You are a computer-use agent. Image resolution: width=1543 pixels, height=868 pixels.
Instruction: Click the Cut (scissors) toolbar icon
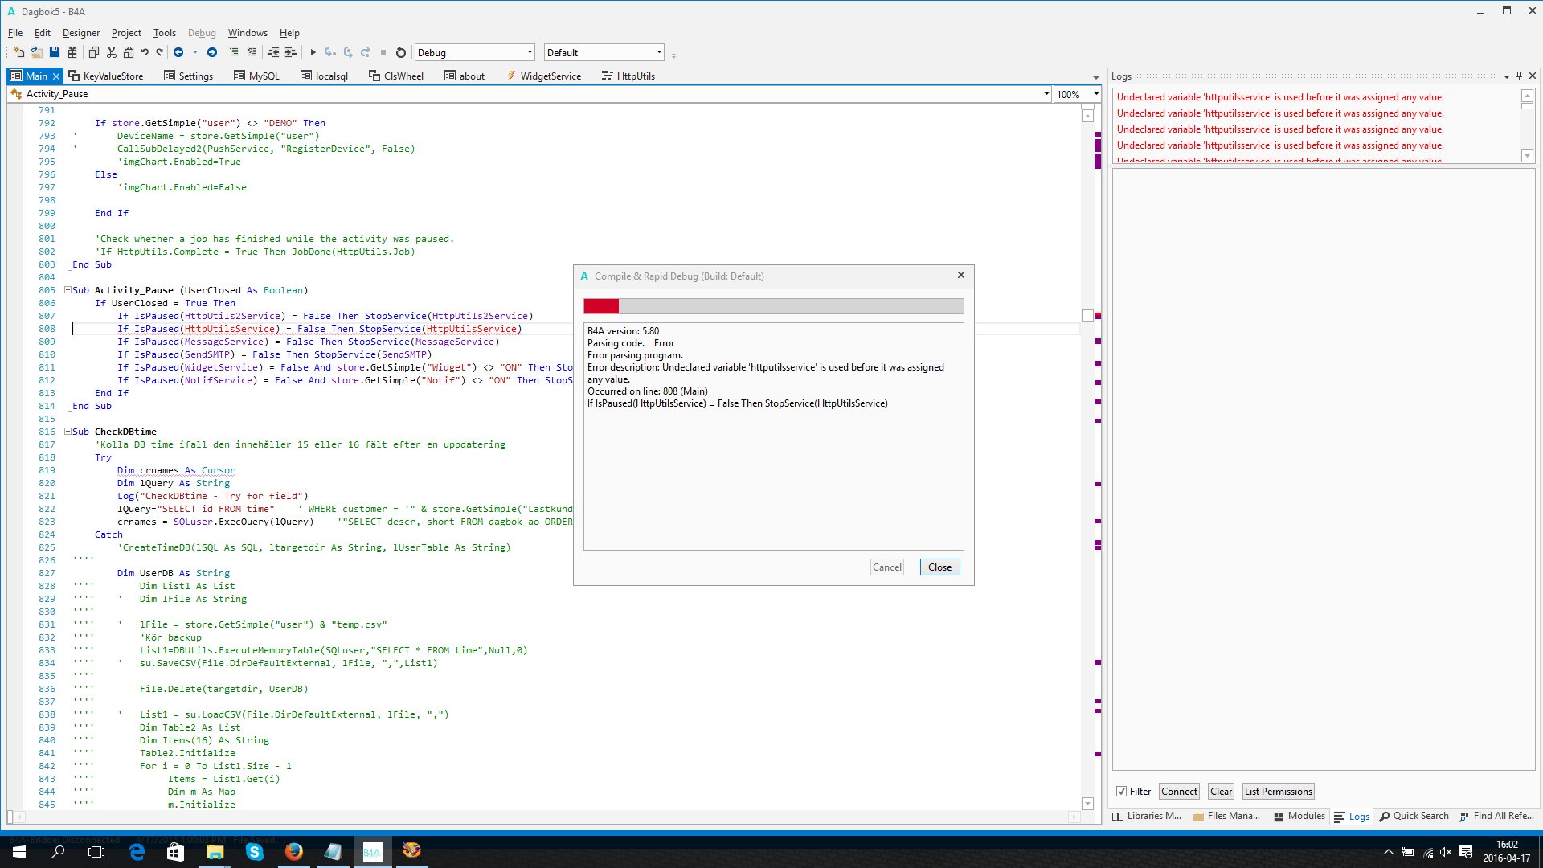(x=111, y=52)
